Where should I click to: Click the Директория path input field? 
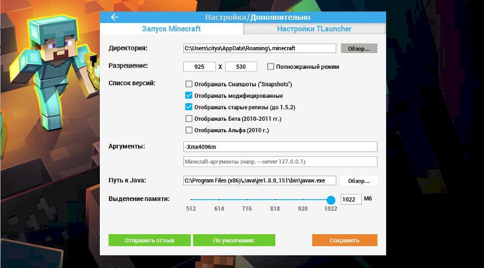point(260,48)
